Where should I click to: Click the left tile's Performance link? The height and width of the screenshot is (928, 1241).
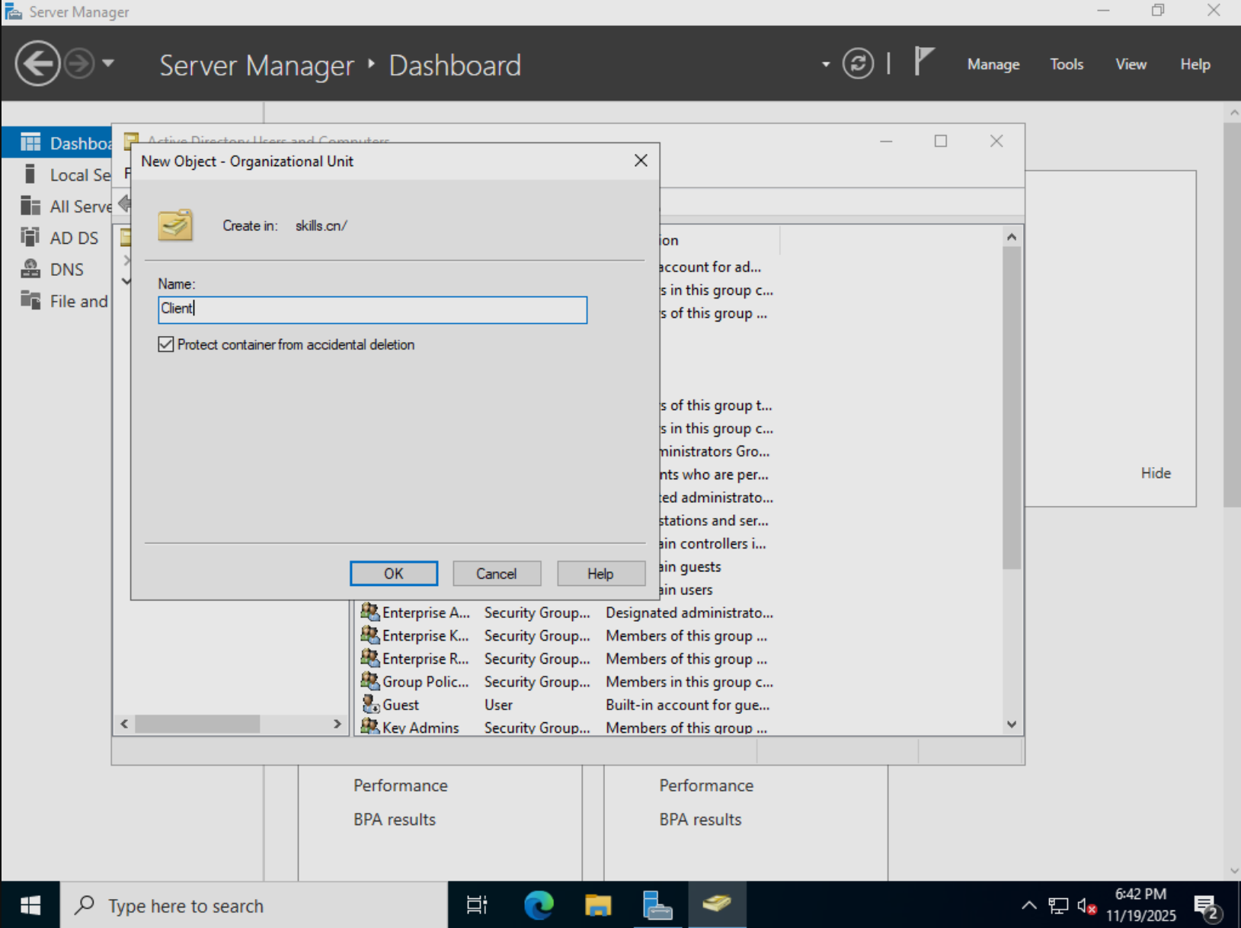401,786
